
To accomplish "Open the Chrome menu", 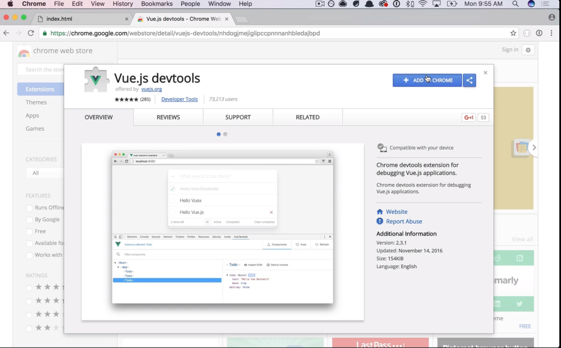I will click(x=34, y=4).
